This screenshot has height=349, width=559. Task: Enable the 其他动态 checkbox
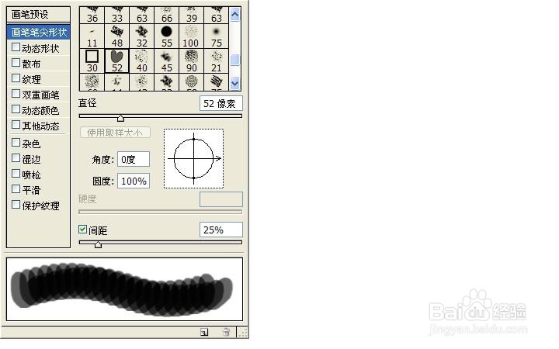coord(16,125)
